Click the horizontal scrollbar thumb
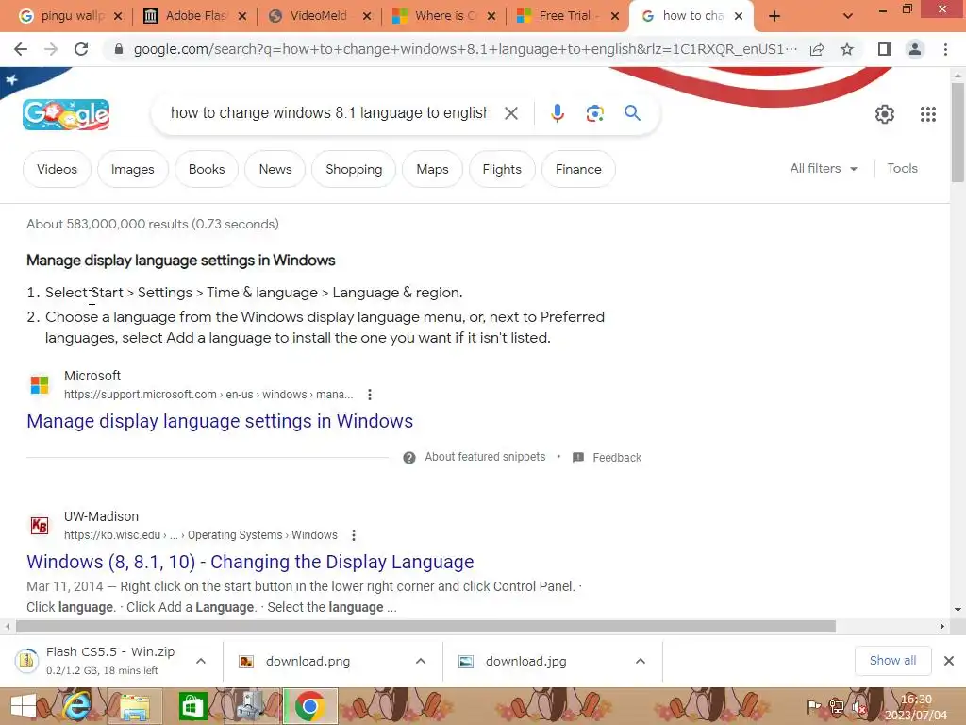This screenshot has width=966, height=725. click(x=425, y=627)
